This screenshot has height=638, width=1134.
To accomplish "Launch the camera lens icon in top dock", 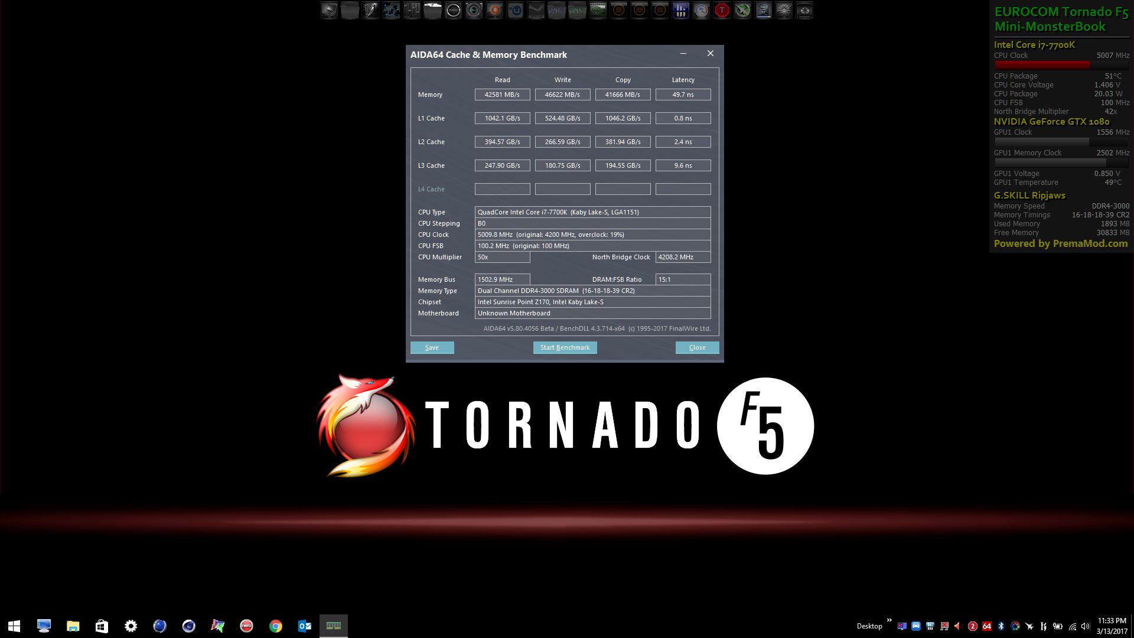I will pyautogui.click(x=474, y=10).
